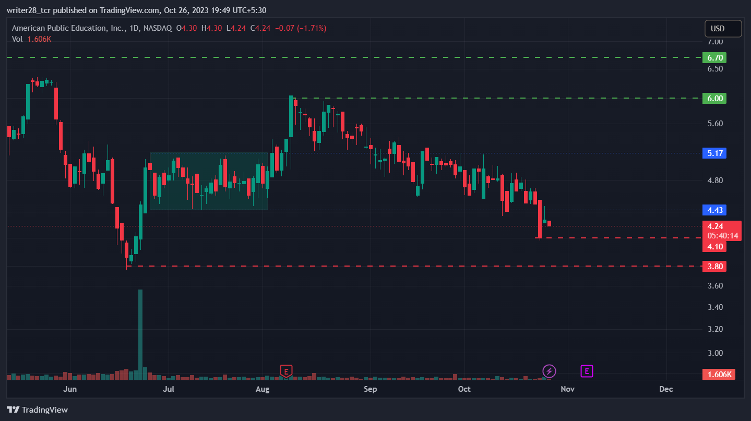Click the symbol title American Public Education, Inc.

point(68,28)
